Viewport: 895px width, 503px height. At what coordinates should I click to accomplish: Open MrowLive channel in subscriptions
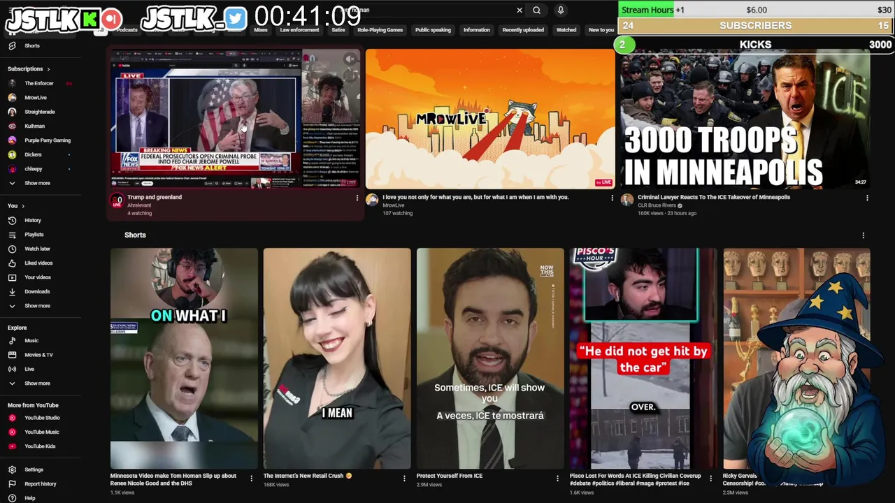35,98
